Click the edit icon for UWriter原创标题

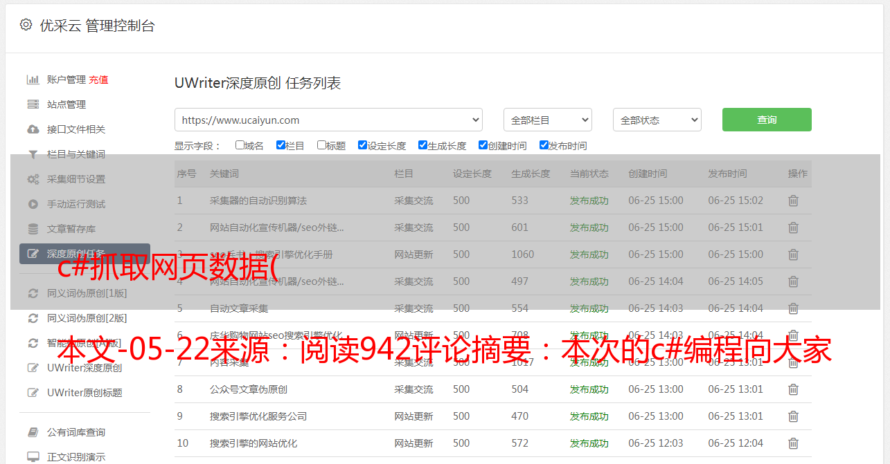[33, 393]
